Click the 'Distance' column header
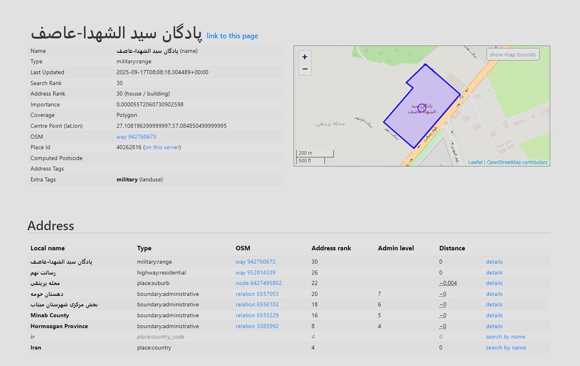The height and width of the screenshot is (366, 580). pos(452,248)
